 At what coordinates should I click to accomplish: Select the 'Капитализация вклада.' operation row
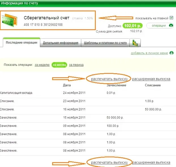(x=88, y=93)
